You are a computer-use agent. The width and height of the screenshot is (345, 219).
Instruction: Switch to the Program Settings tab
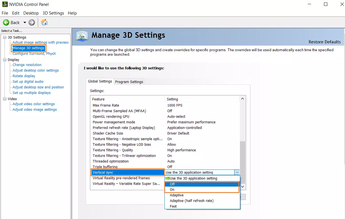(x=129, y=82)
